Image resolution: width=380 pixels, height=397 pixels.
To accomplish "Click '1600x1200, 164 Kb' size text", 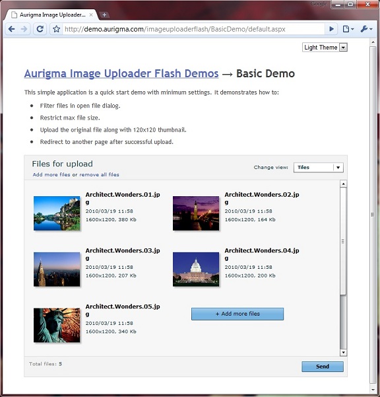I will click(250, 219).
